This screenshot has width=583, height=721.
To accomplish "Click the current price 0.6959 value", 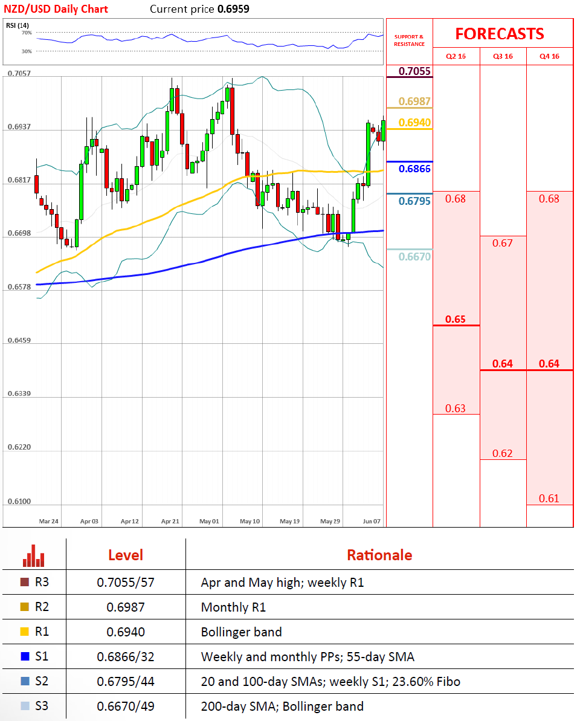I will (233, 9).
